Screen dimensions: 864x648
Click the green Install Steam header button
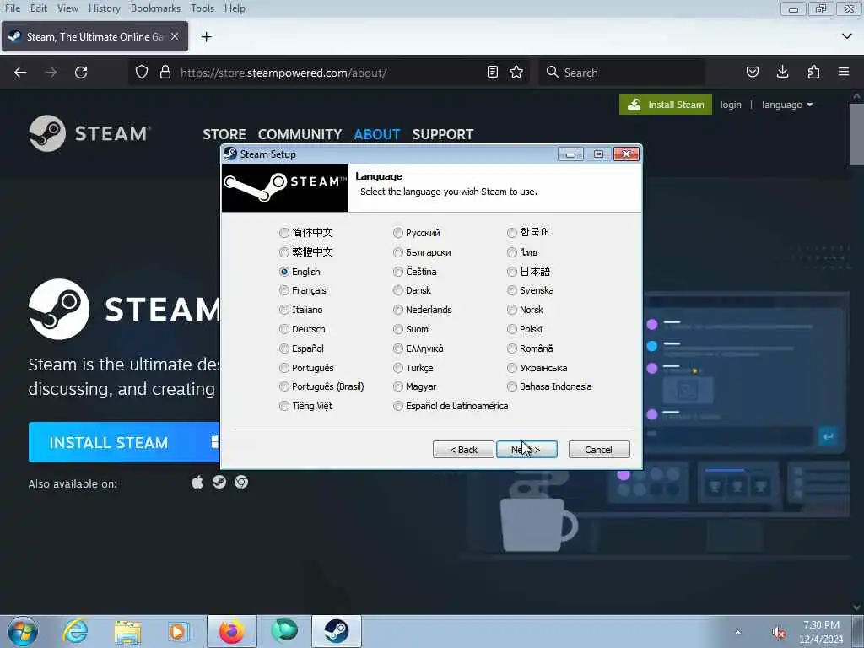click(x=665, y=105)
